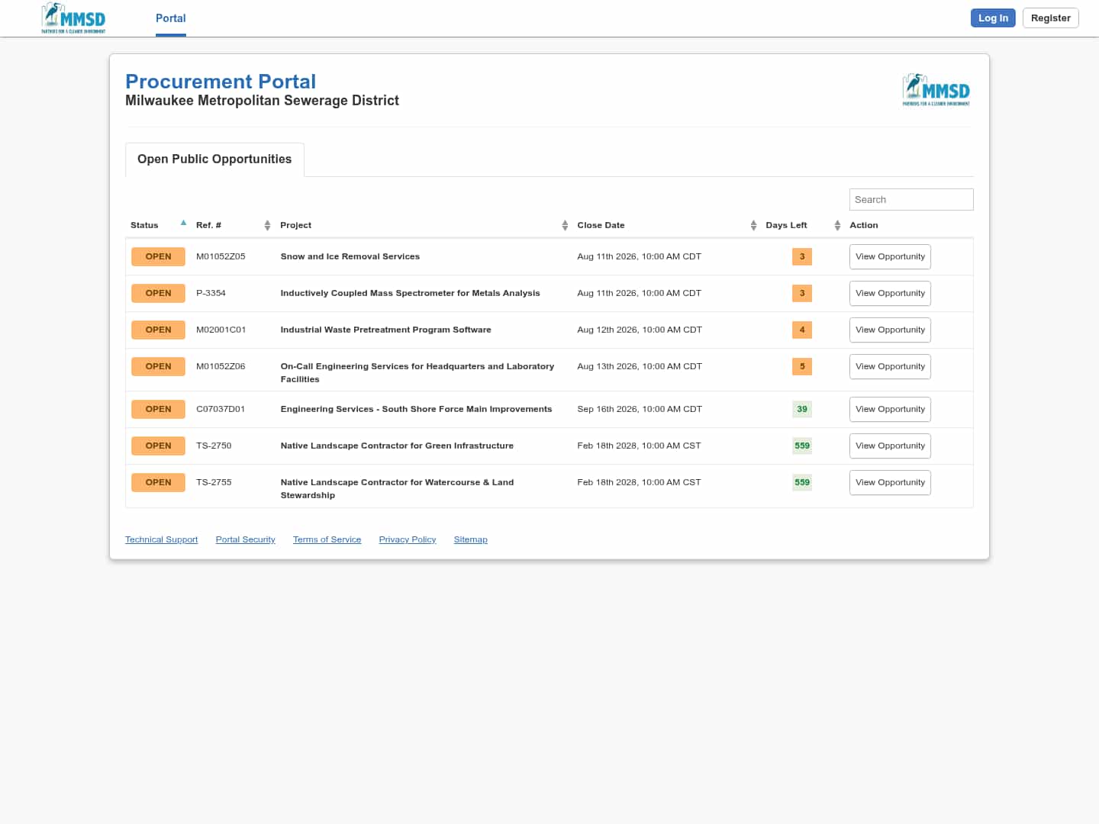
Task: Select Open Public Opportunities tab
Action: tap(214, 159)
